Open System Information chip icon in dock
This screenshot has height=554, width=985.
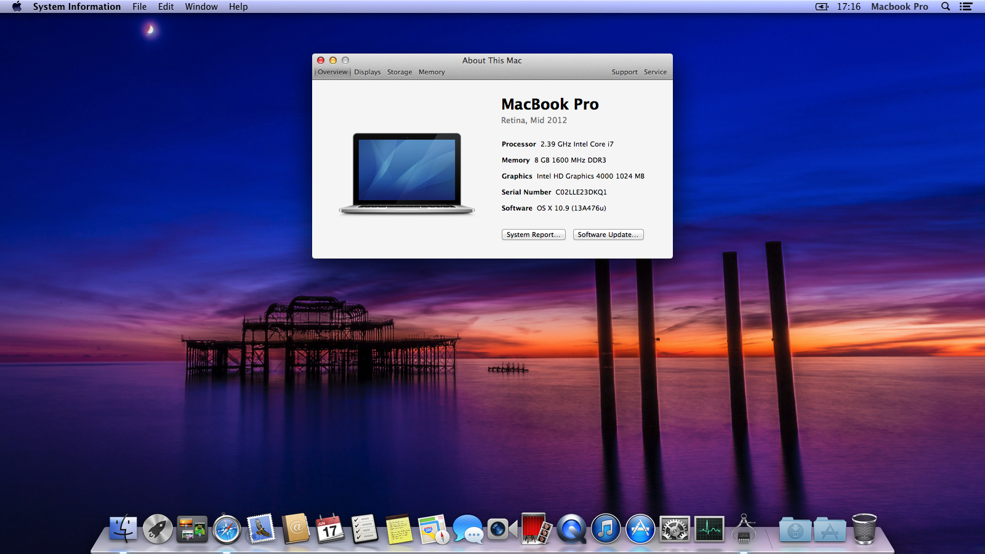pyautogui.click(x=744, y=529)
